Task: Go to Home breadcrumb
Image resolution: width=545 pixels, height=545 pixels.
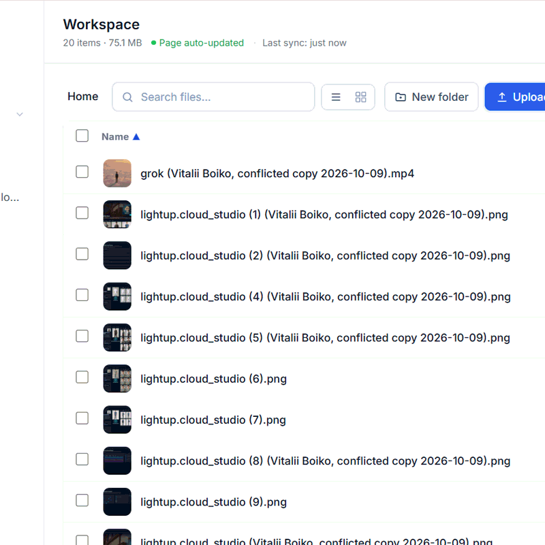Action: tap(82, 96)
